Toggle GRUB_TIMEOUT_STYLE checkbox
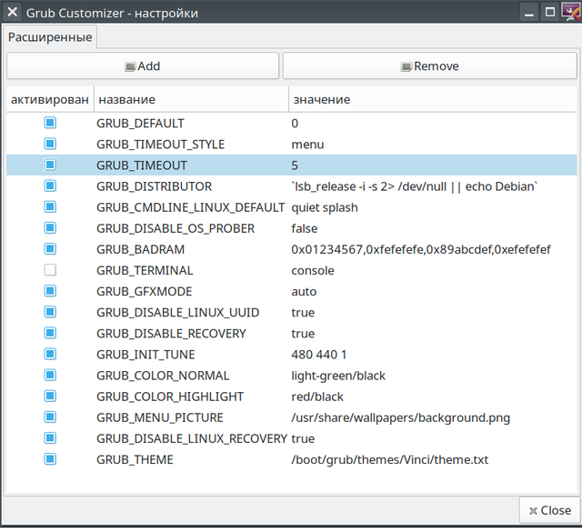Image resolution: width=582 pixels, height=532 pixels. coord(50,144)
